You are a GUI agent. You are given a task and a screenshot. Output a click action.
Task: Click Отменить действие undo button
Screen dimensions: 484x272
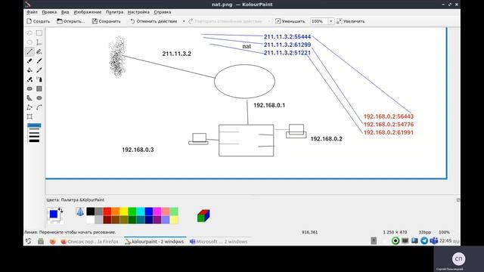[x=154, y=21]
